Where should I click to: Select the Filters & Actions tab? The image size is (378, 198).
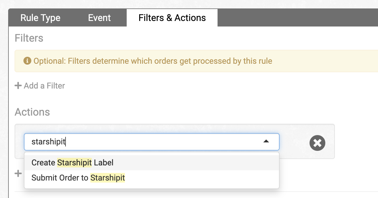coord(172,18)
